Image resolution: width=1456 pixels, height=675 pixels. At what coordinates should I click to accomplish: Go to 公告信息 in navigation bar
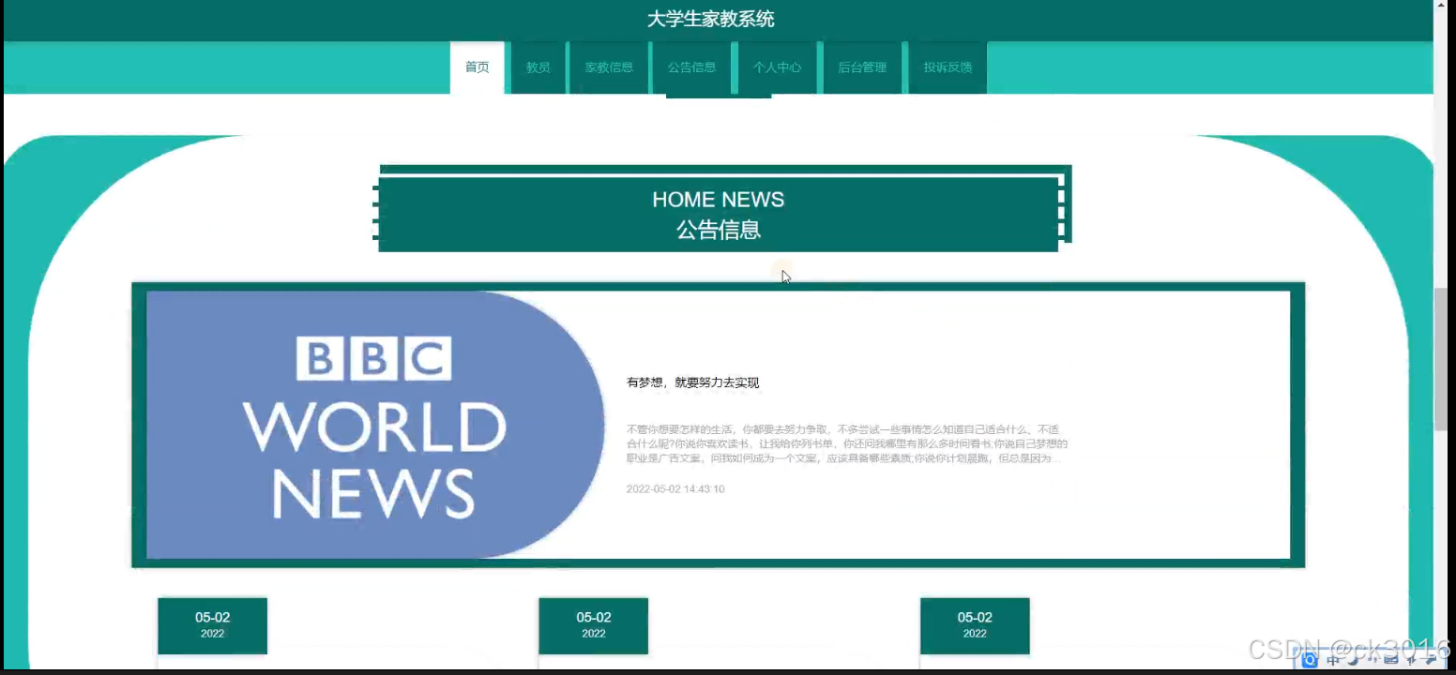691,67
